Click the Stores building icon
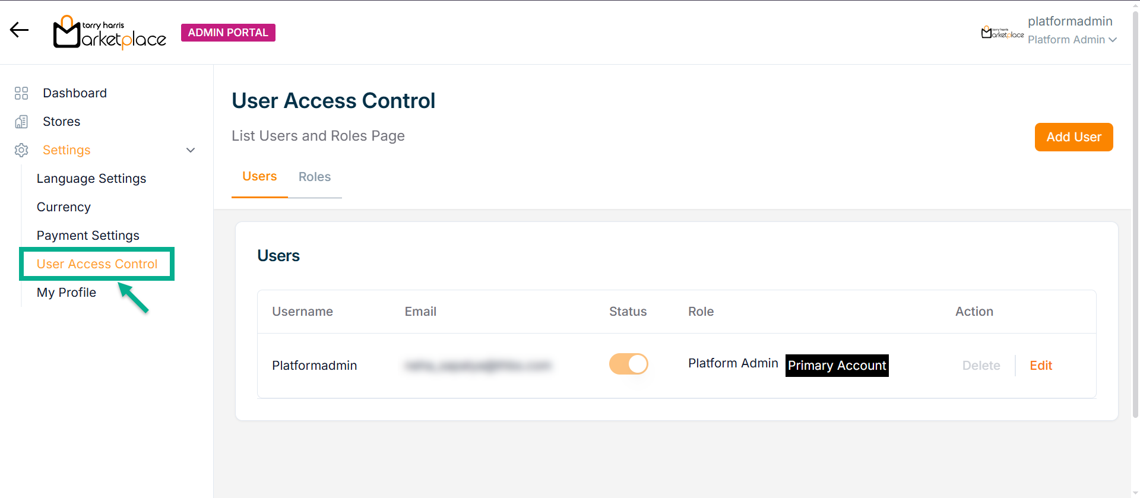 tap(21, 122)
